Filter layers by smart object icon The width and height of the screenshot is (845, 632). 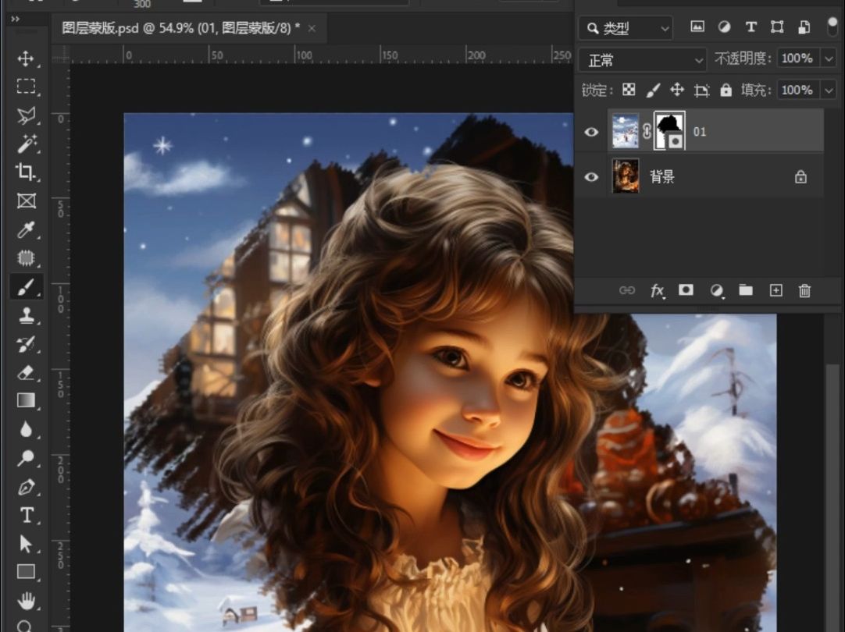[x=804, y=27]
